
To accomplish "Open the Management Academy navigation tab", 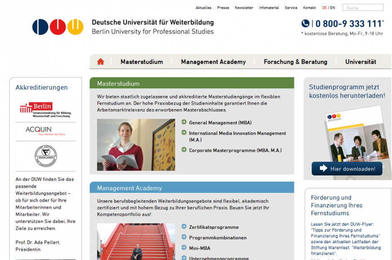I will click(x=213, y=62).
